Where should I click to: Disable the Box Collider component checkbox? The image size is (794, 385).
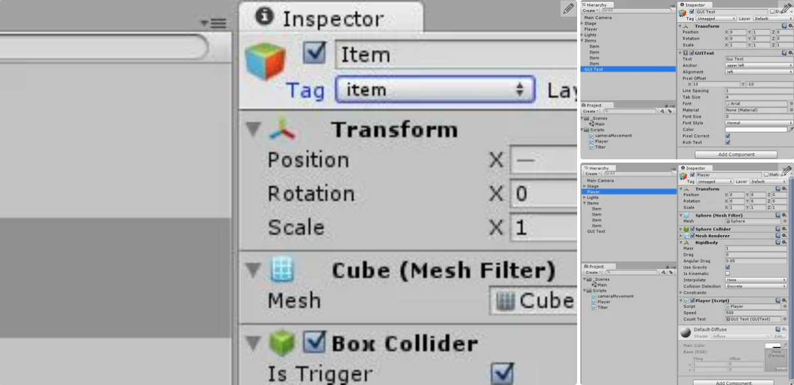(x=314, y=343)
